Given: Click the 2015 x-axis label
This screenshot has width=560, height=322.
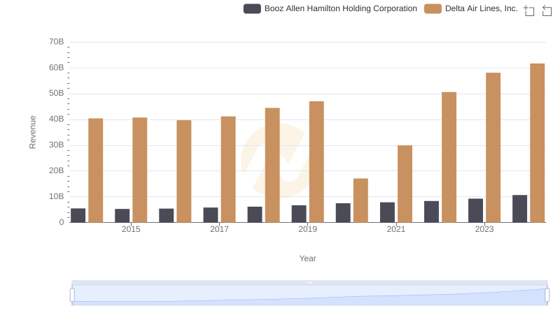Looking at the screenshot, I should tap(131, 229).
